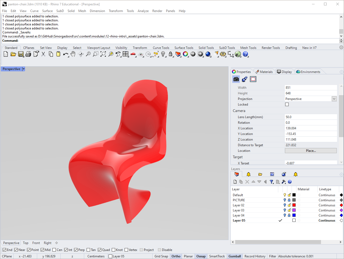The image size is (344, 259).
Task: Click the Lock objects padlock icon
Action: pos(171,54)
